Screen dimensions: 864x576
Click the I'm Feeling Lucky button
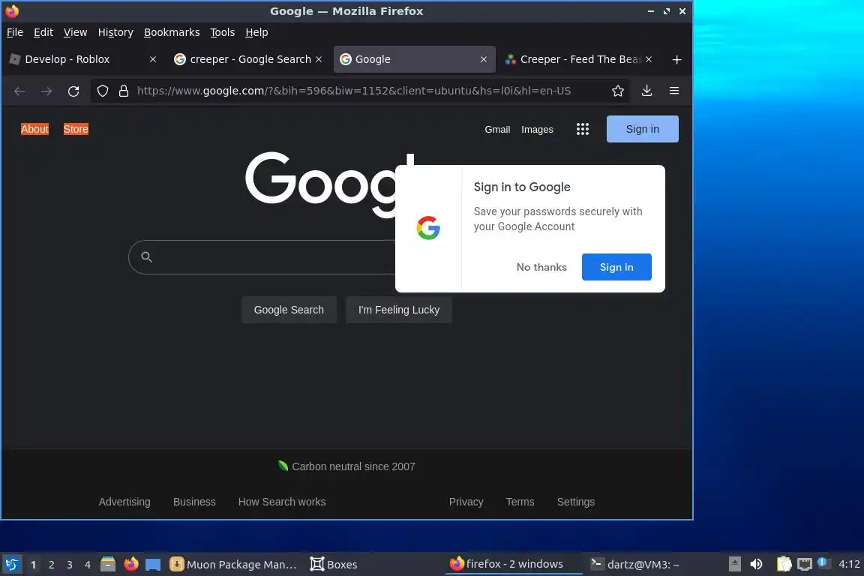(x=399, y=310)
